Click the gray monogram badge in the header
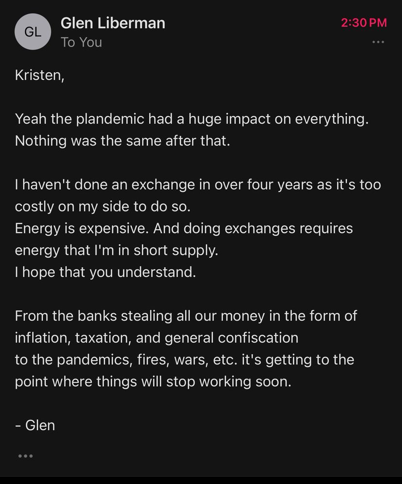 33,32
